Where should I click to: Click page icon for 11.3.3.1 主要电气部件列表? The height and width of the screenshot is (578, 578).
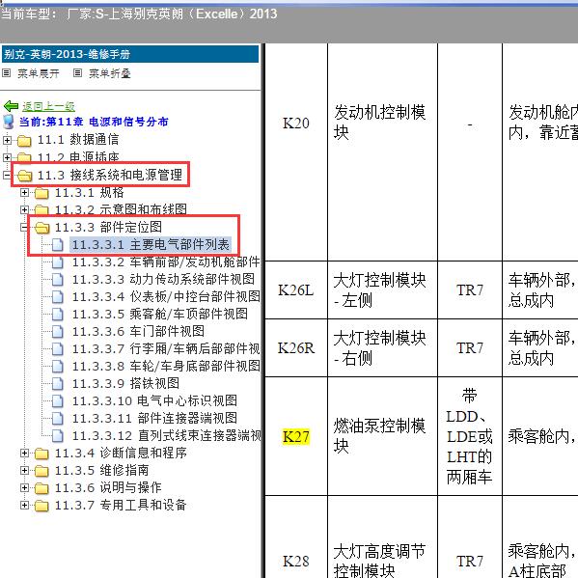click(x=58, y=245)
